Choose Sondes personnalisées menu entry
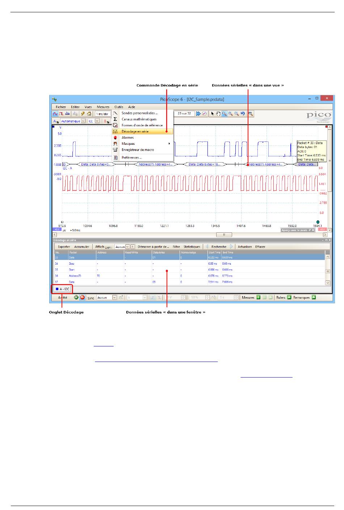Image resolution: width=344 pixels, height=510 pixels. pyautogui.click(x=143, y=113)
